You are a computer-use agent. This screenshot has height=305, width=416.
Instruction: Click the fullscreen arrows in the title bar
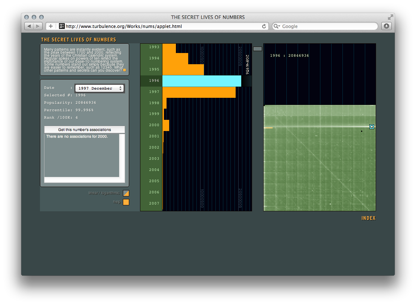(x=390, y=17)
